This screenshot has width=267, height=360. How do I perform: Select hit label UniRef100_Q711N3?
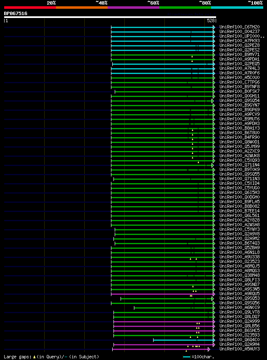(x=239, y=179)
